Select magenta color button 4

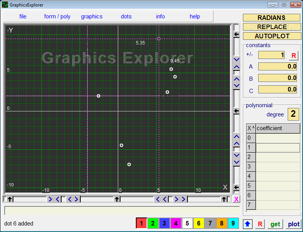[176, 223]
